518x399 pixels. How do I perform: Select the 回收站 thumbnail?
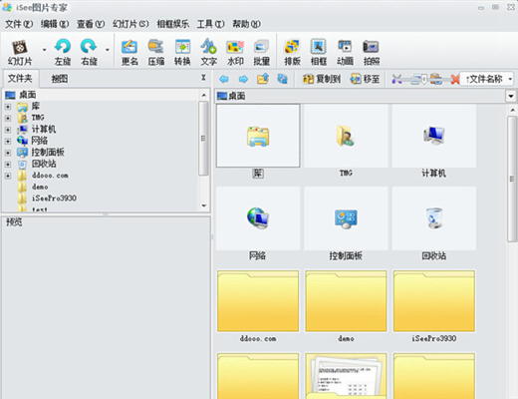click(x=433, y=218)
